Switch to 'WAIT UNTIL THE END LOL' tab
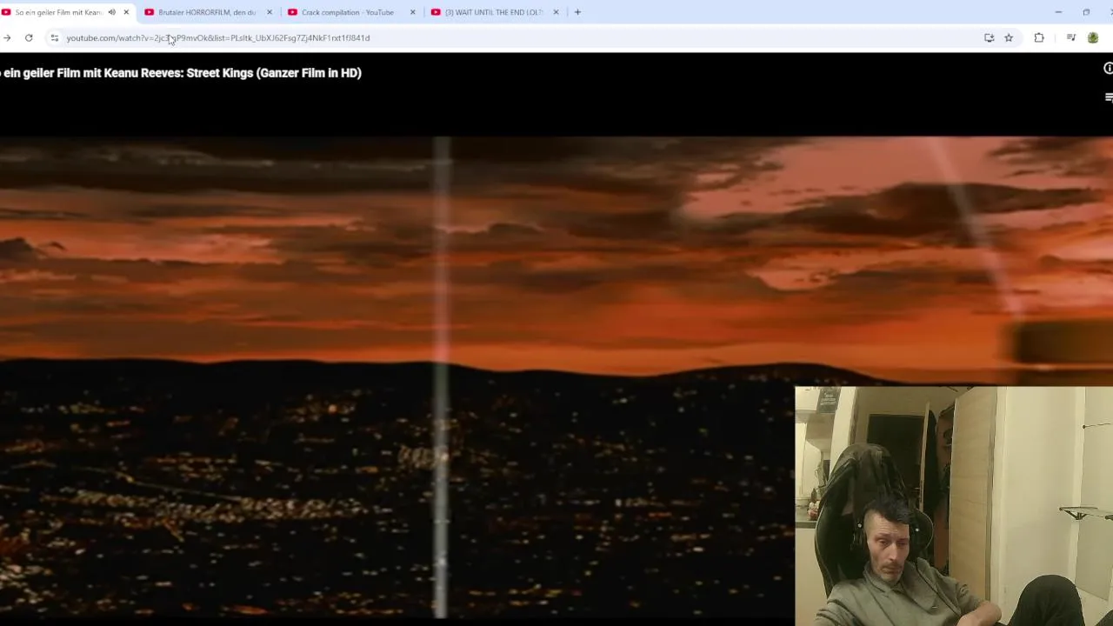 (x=493, y=12)
